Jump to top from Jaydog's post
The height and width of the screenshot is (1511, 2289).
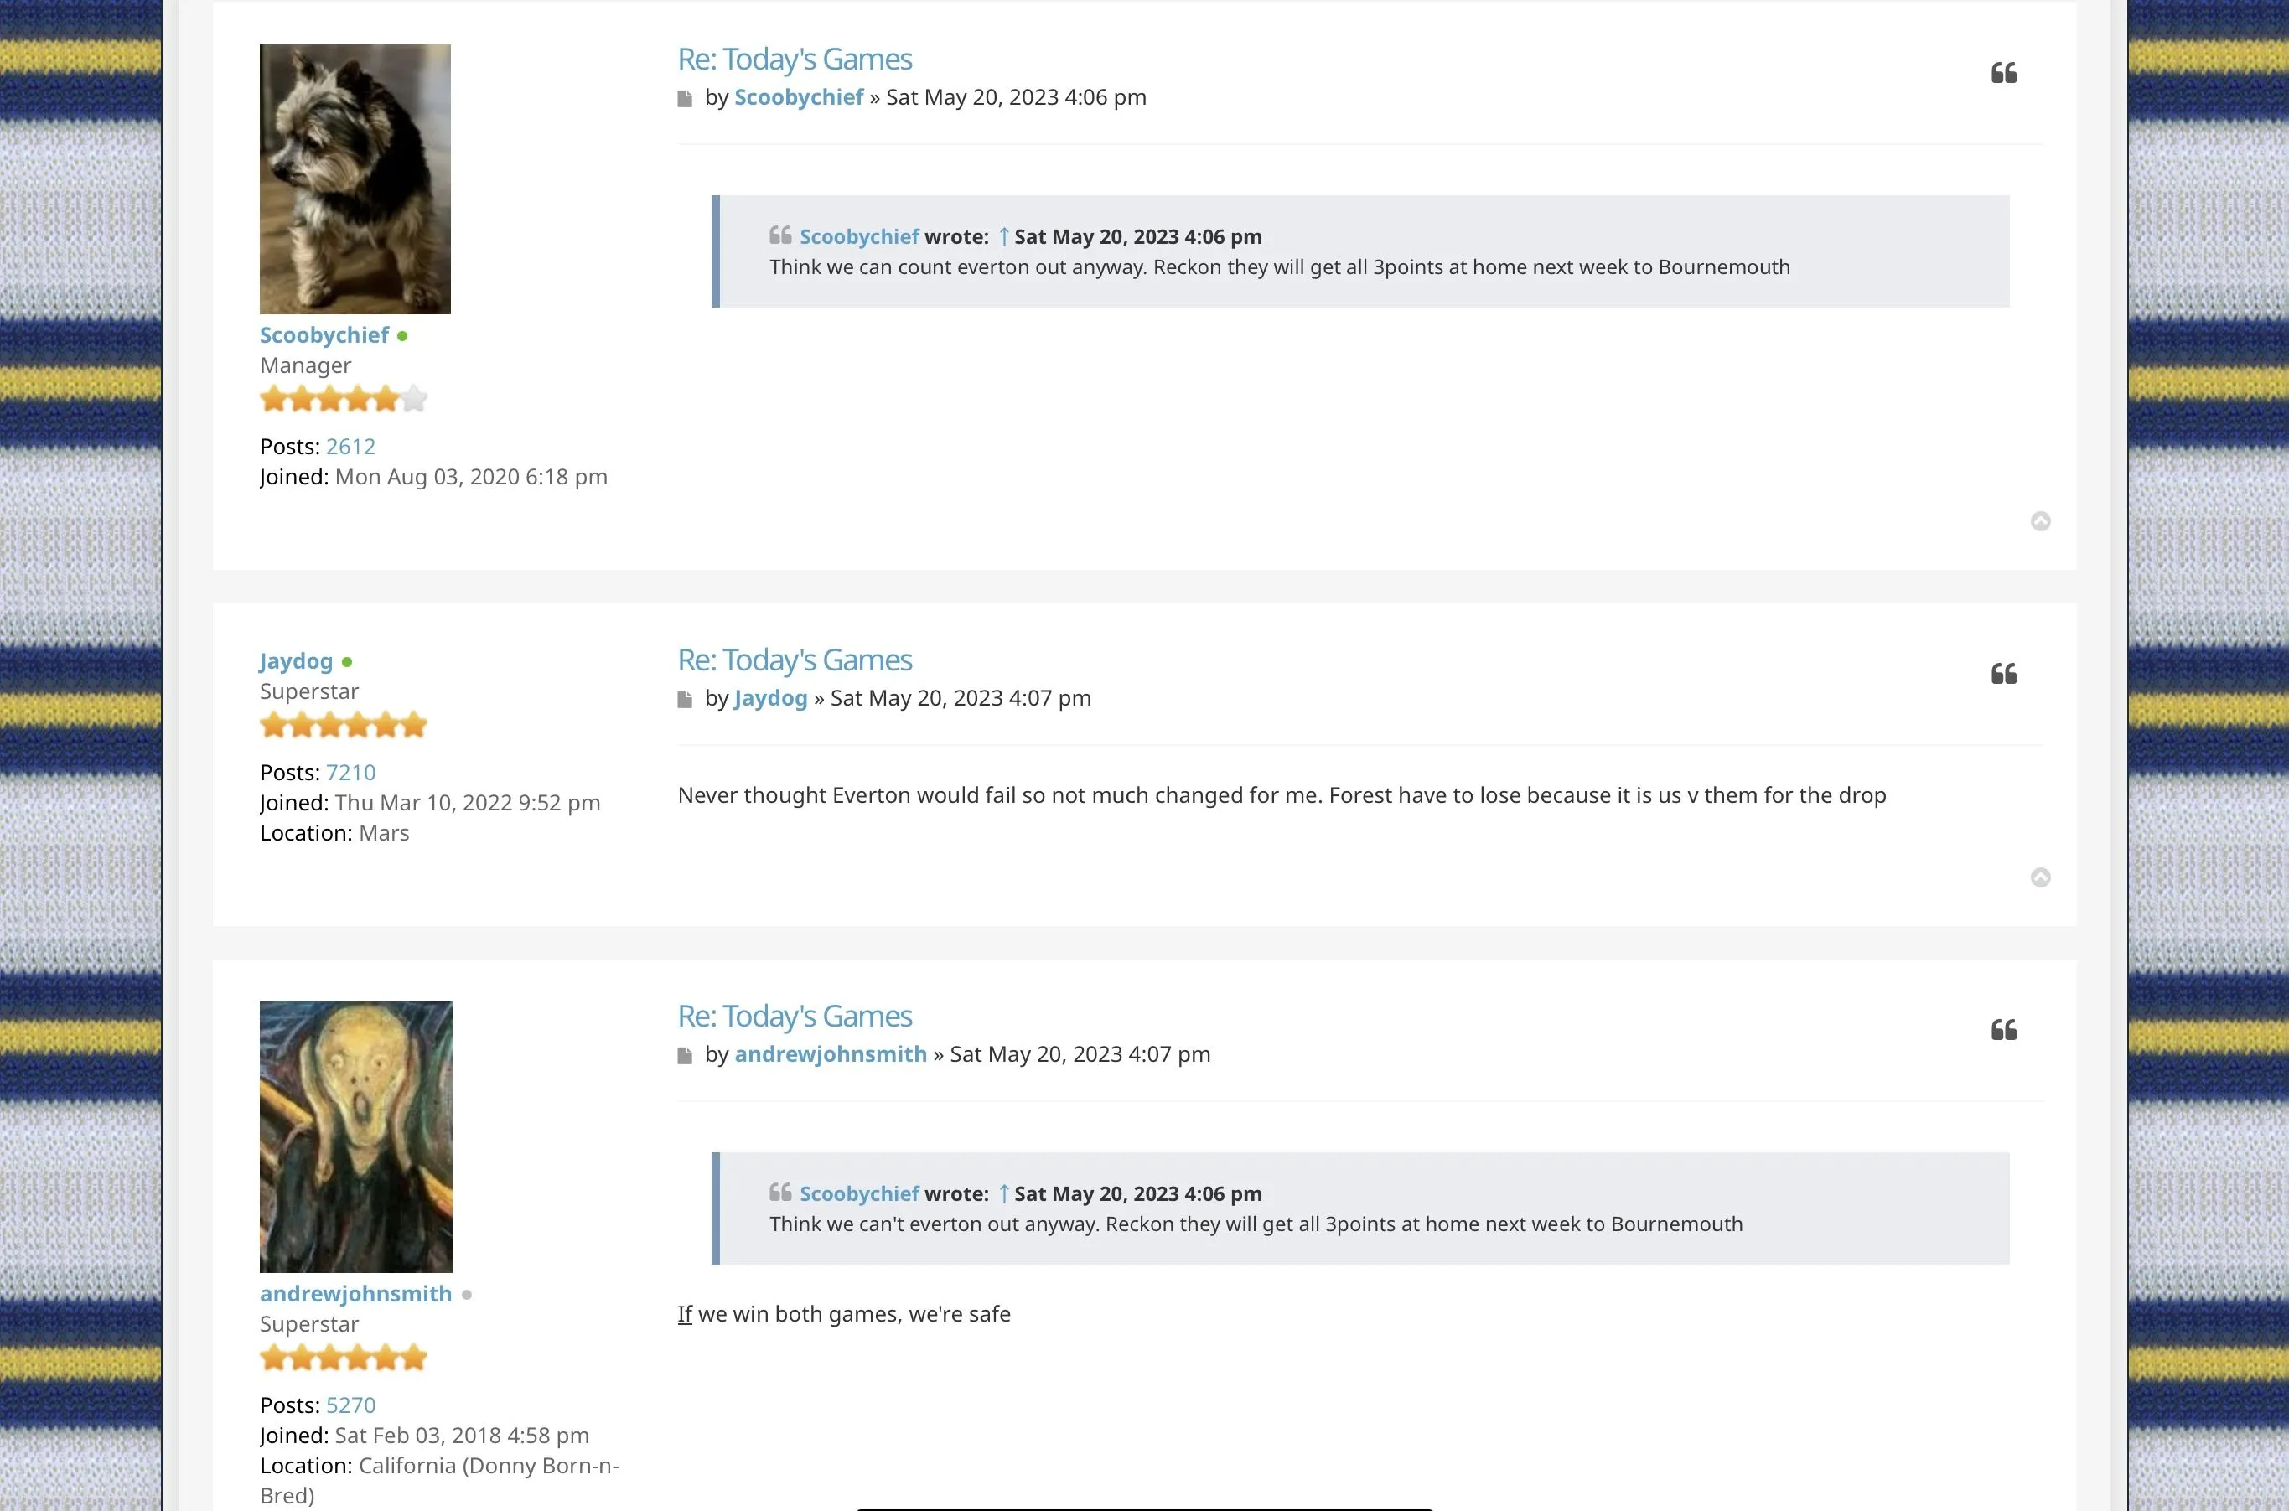pyautogui.click(x=2040, y=877)
